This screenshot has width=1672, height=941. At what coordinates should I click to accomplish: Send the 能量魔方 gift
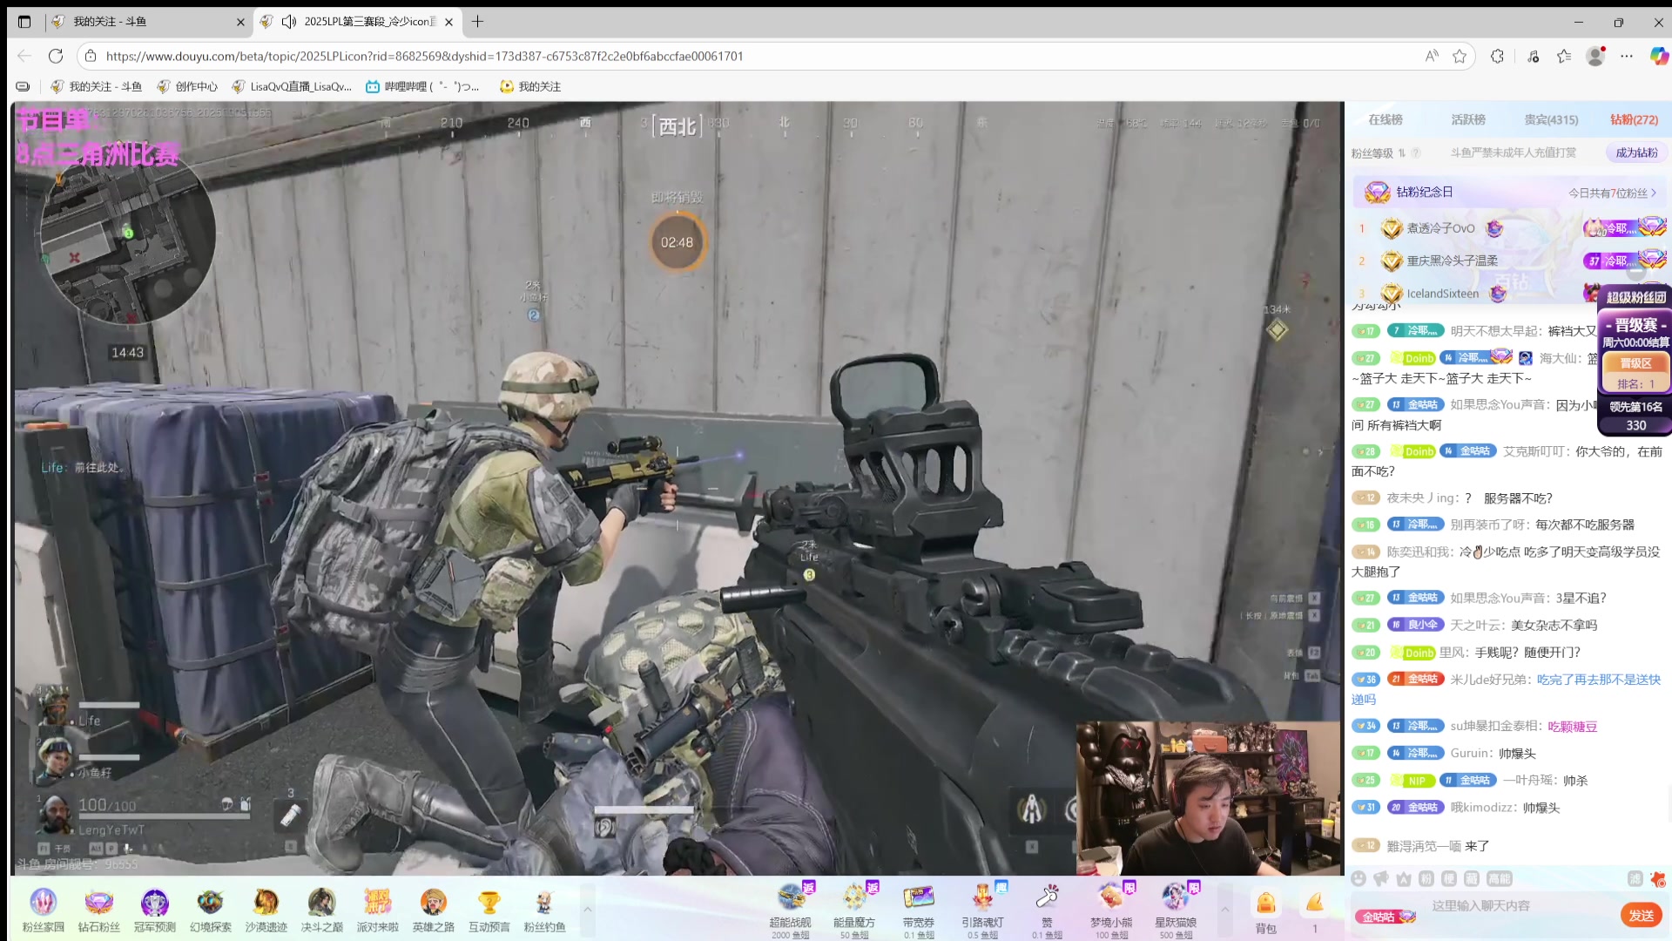pyautogui.click(x=854, y=909)
